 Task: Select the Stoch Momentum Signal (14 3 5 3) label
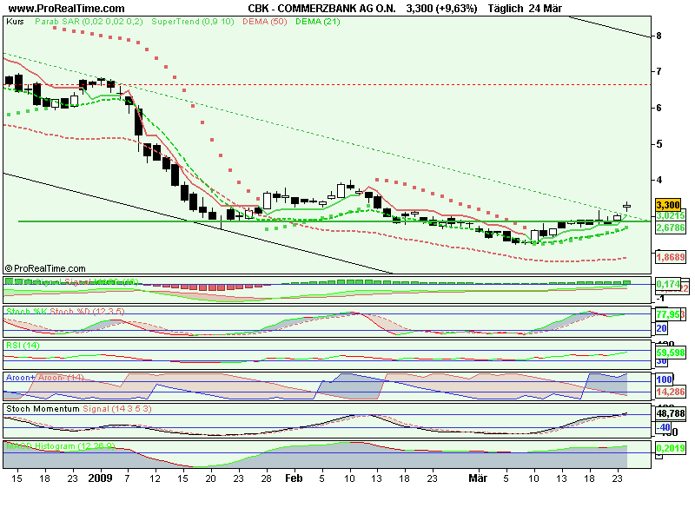[x=79, y=408]
